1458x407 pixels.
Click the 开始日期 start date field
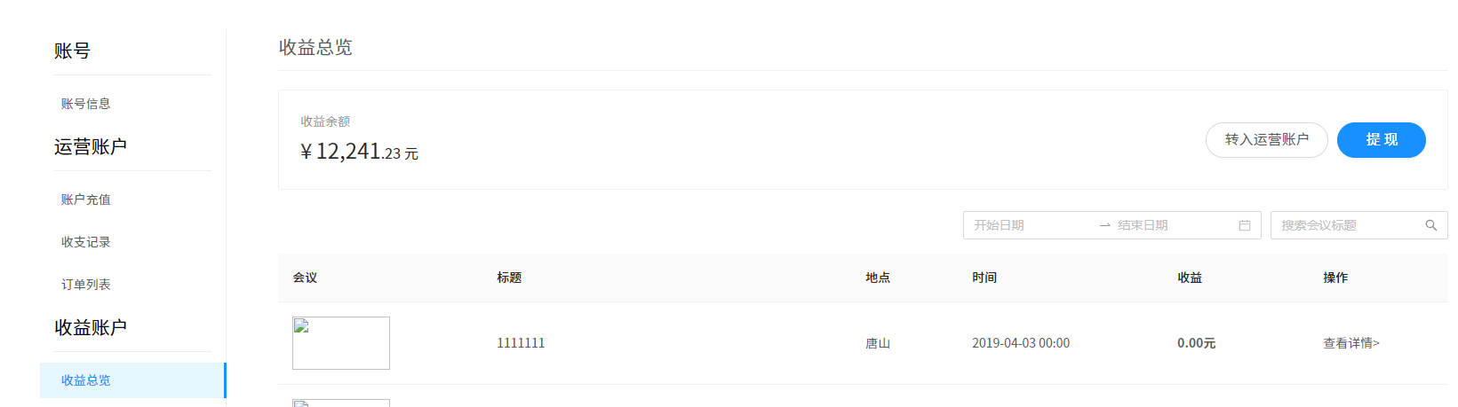point(1031,225)
